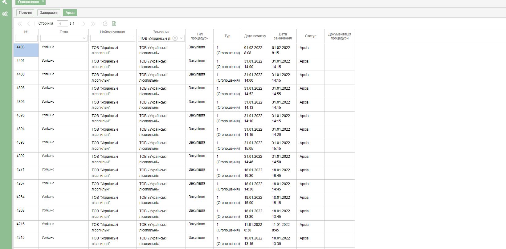Close the Оголошення tab

(x=43, y=2)
